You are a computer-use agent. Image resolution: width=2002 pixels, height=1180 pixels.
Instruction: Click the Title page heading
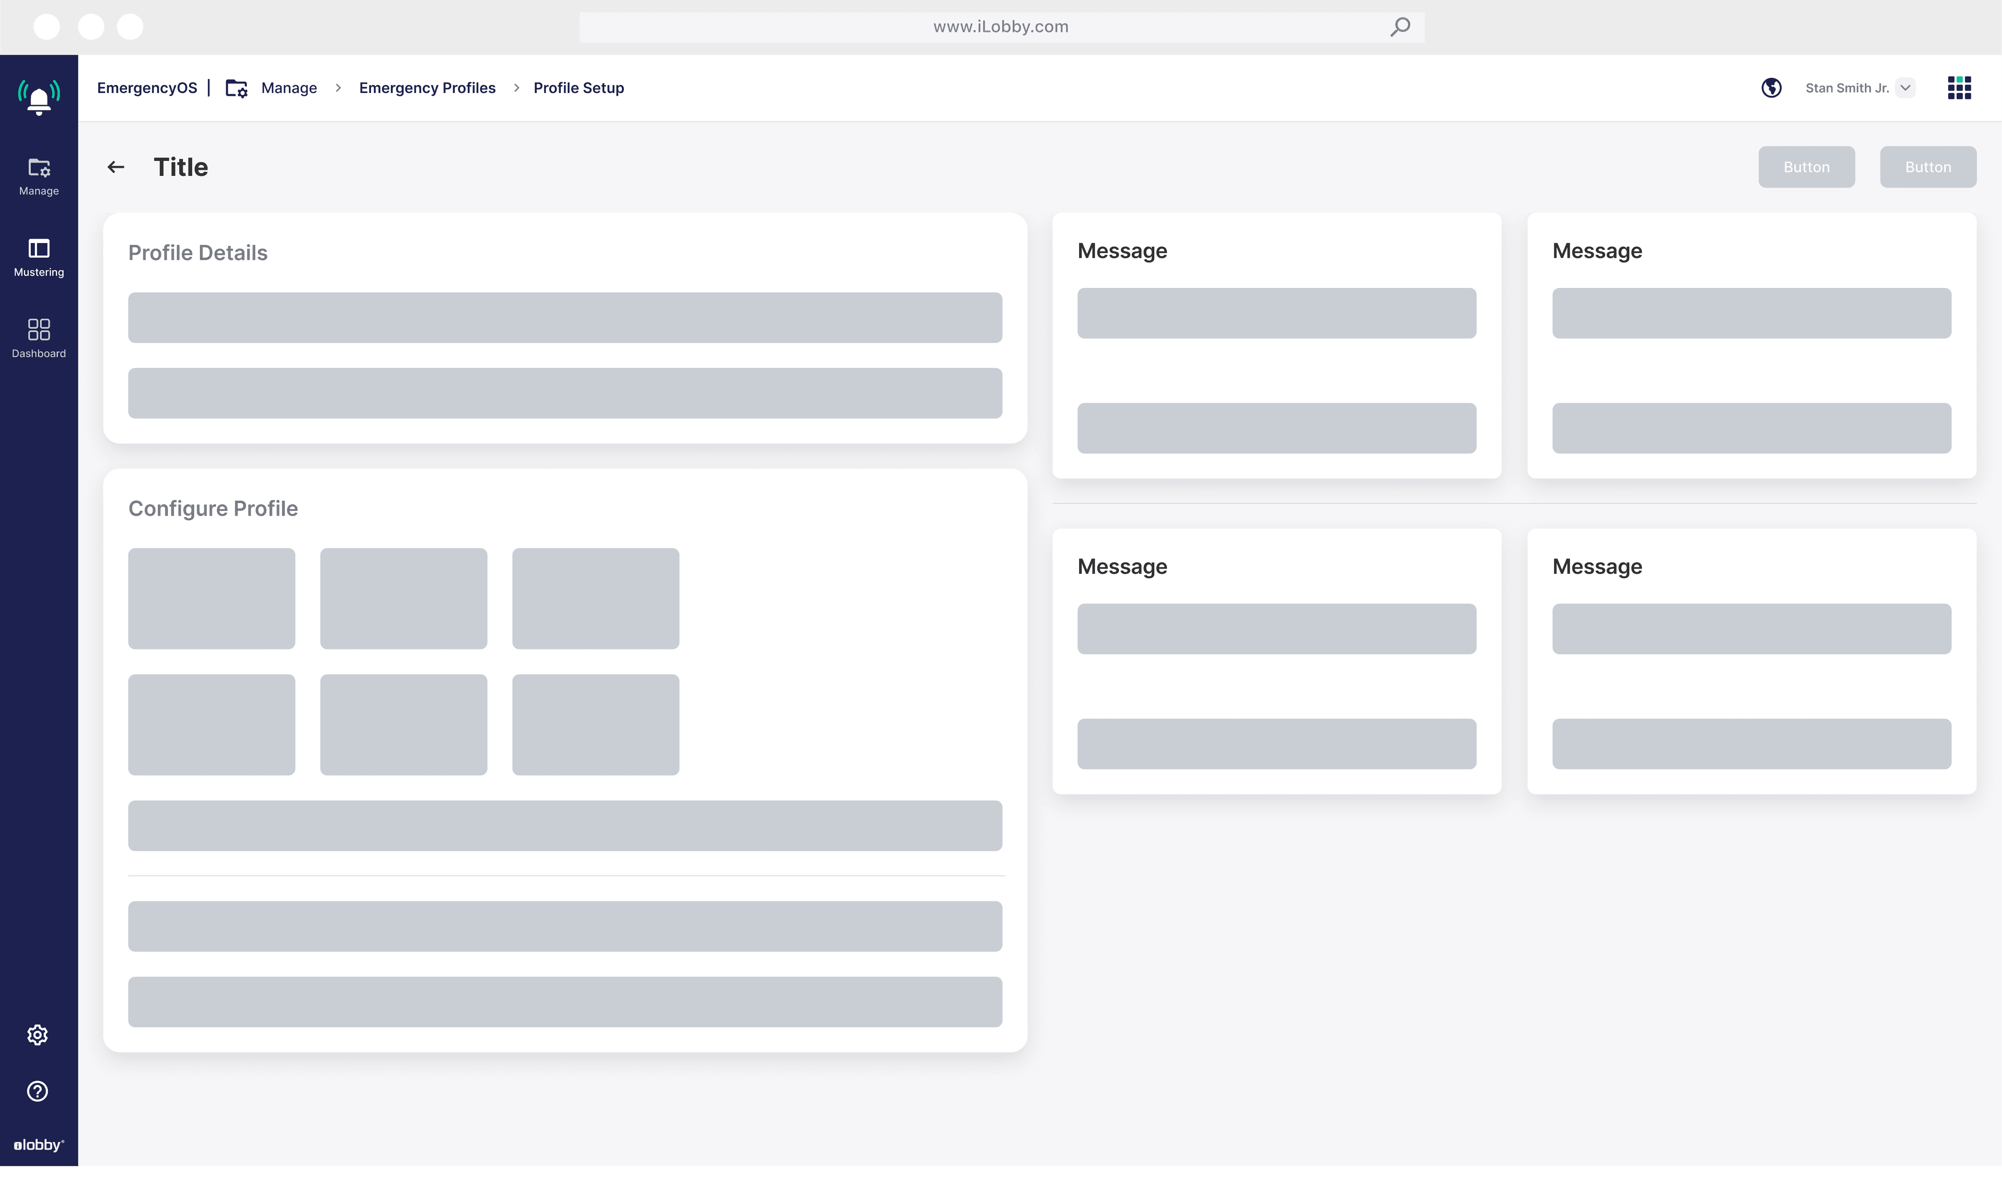180,167
